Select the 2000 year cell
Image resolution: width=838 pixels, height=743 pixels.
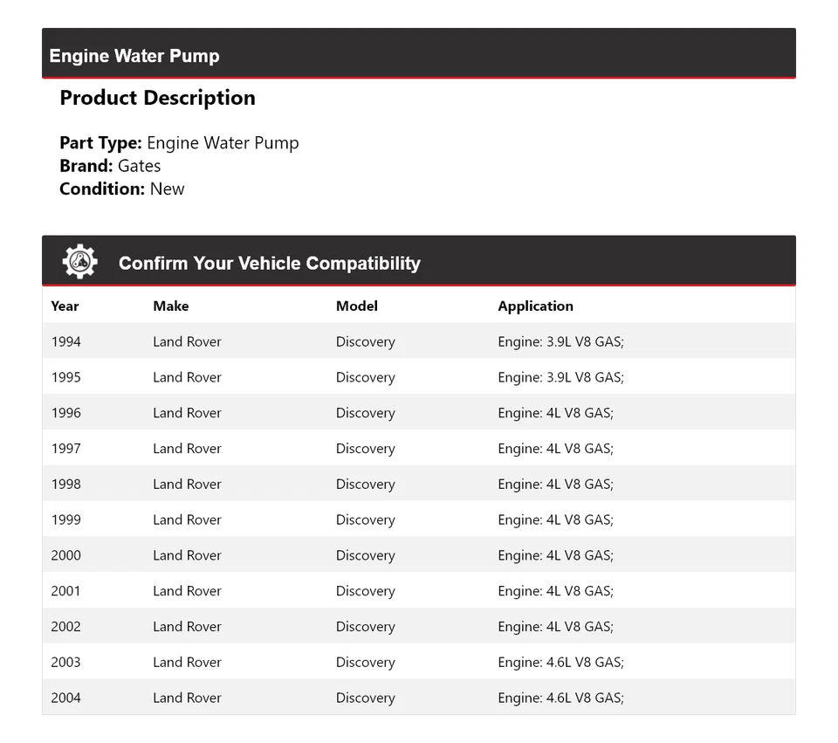(x=65, y=555)
